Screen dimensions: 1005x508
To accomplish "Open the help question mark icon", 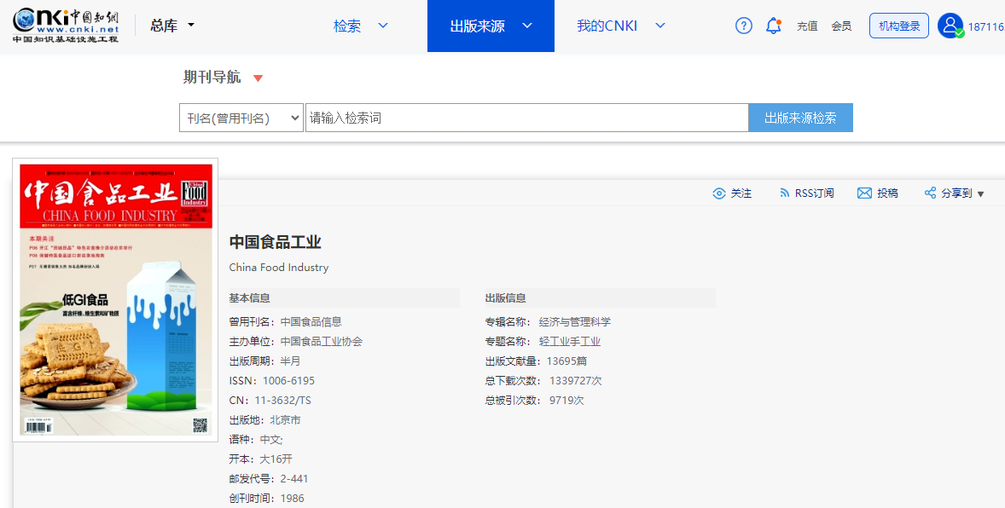I will [x=743, y=26].
